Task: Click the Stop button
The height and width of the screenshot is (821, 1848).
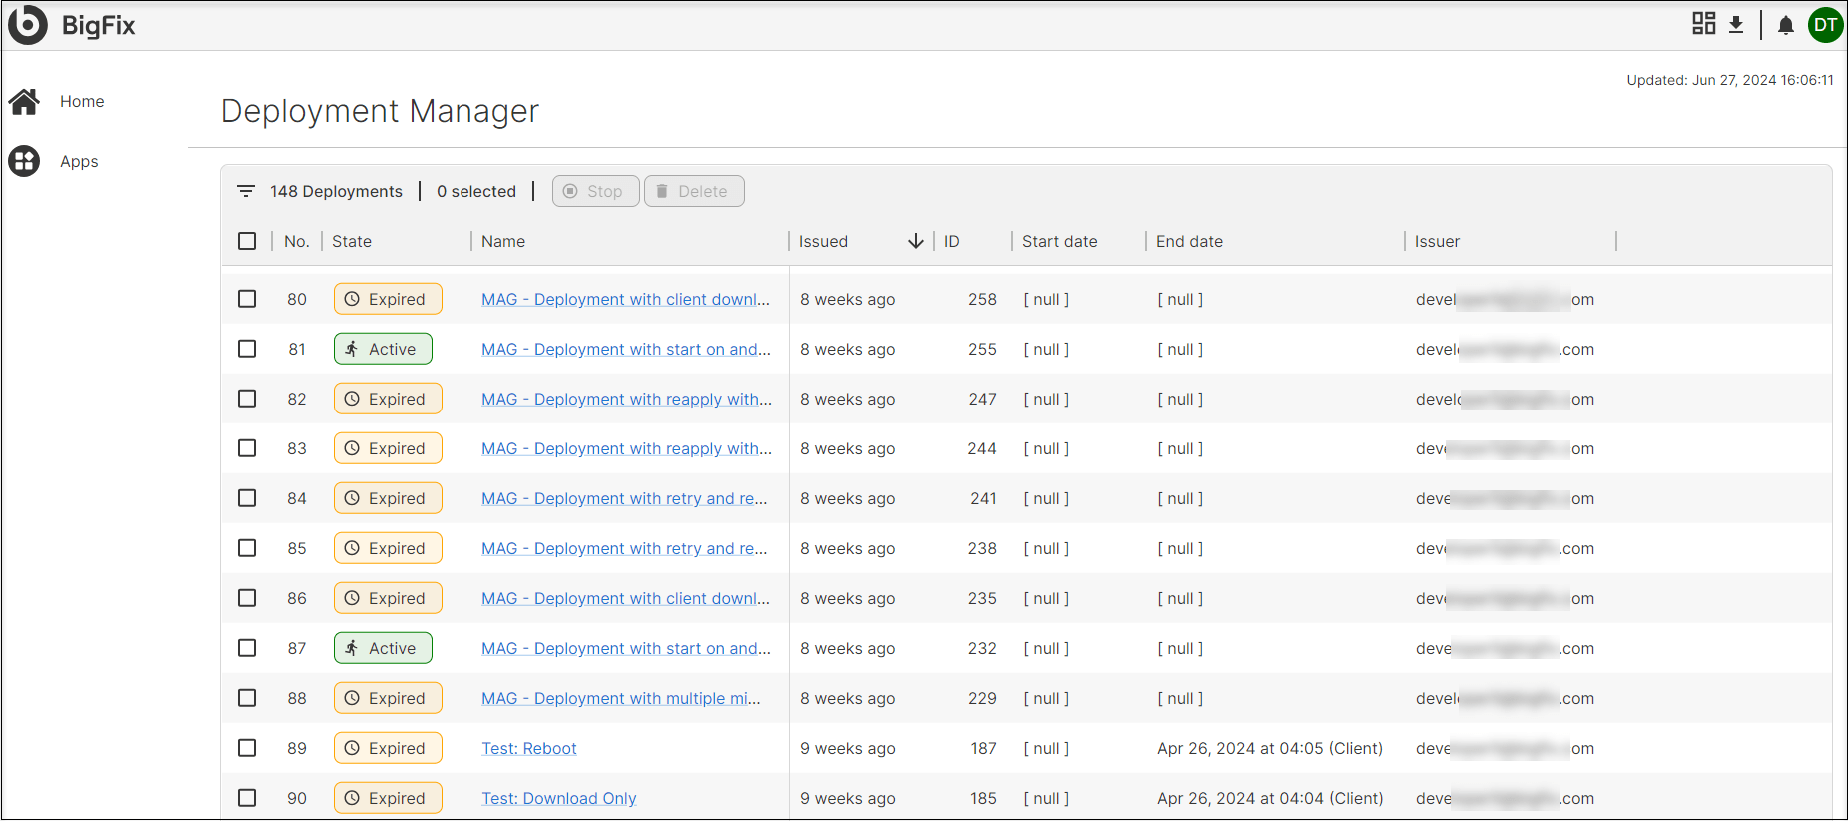Action: 595,191
